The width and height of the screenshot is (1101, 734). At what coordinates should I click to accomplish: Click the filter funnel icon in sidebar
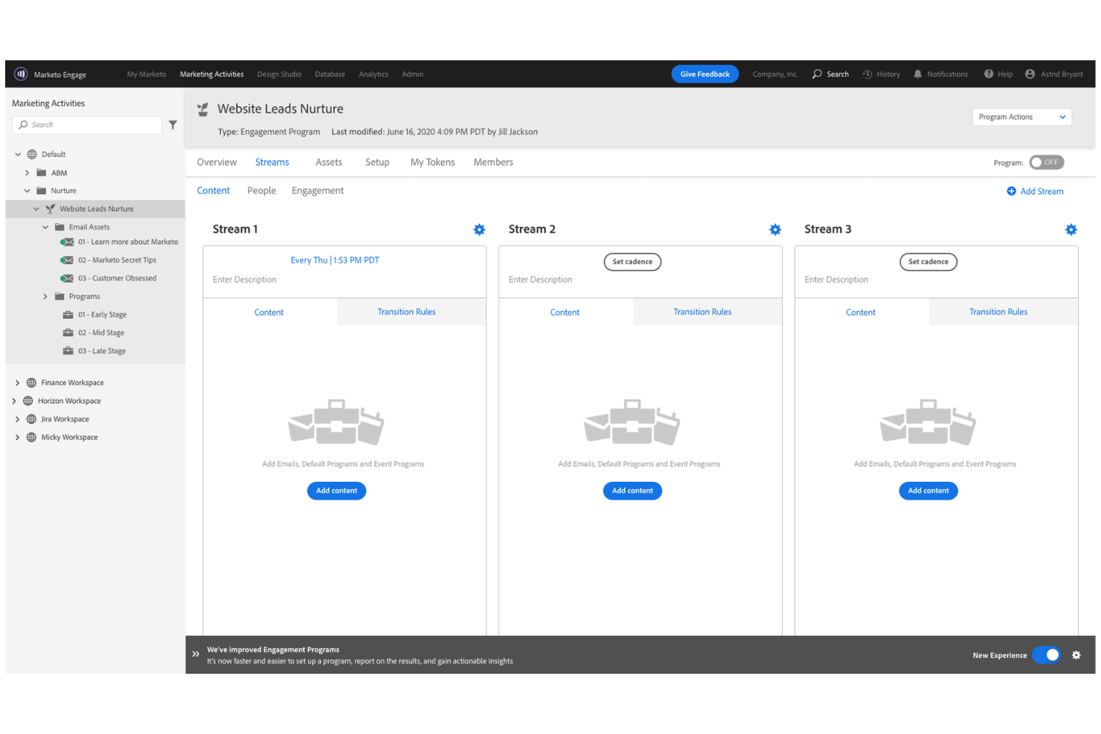[x=173, y=125]
